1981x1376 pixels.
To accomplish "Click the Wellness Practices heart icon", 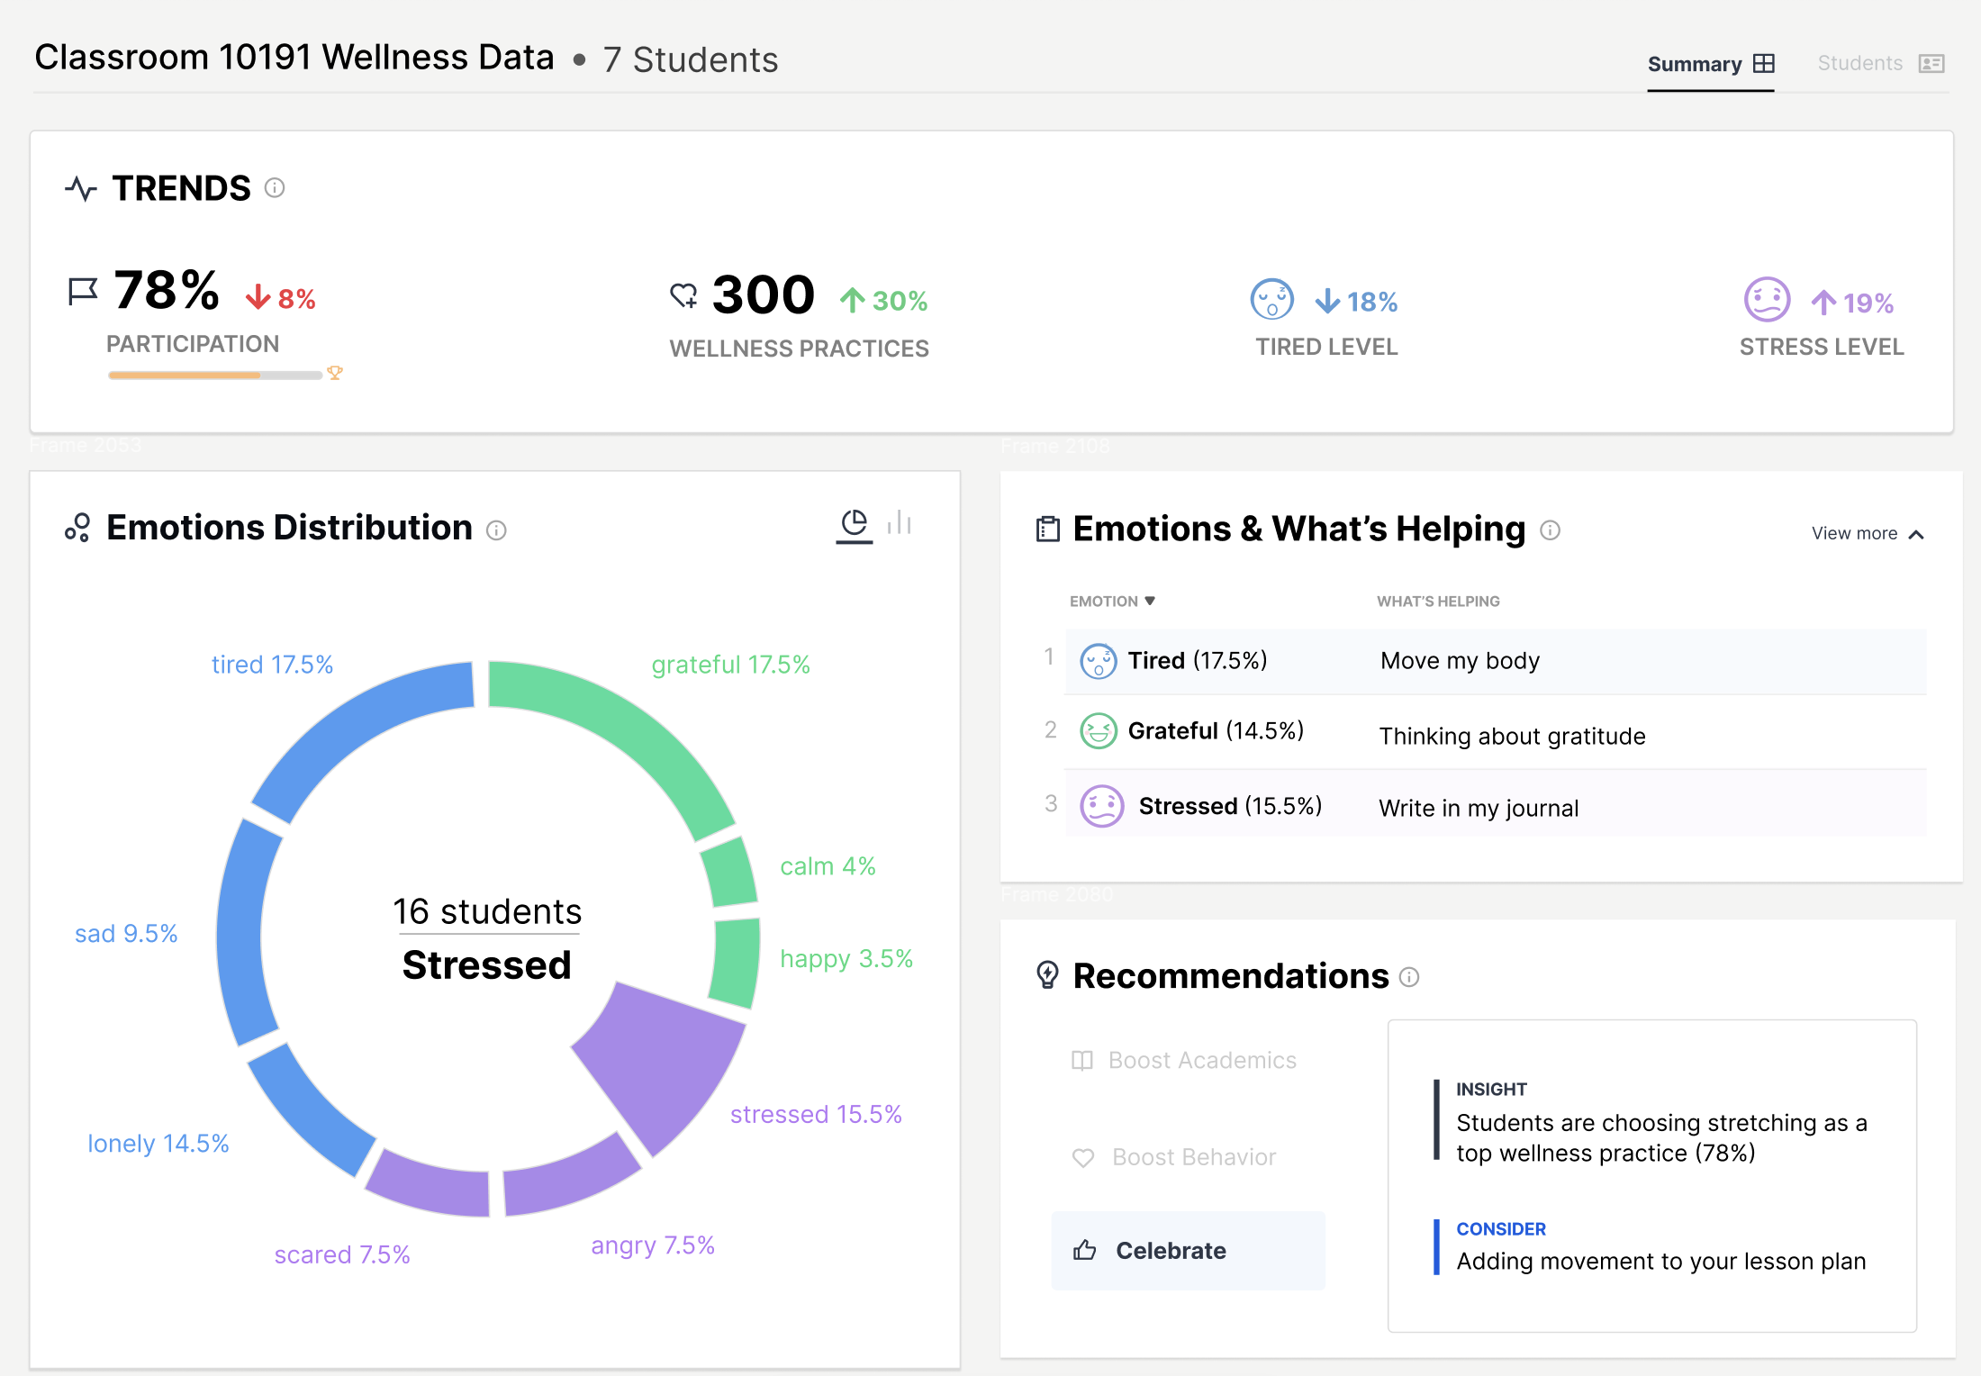I will coord(683,295).
